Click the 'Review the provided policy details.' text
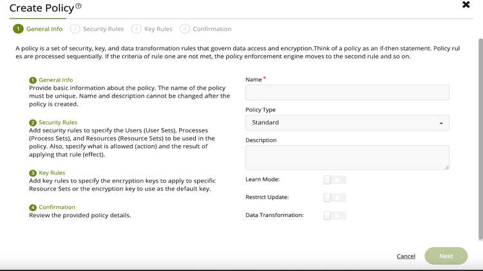483x271 pixels. (x=80, y=215)
